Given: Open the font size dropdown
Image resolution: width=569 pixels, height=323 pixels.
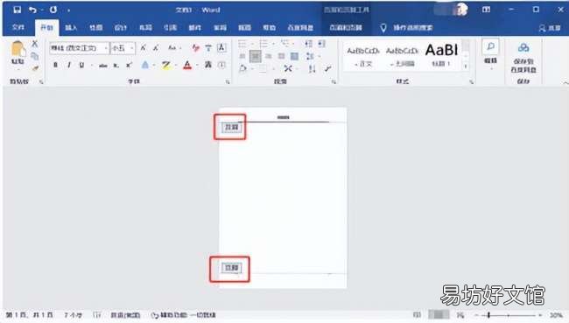Looking at the screenshot, I should point(131,48).
